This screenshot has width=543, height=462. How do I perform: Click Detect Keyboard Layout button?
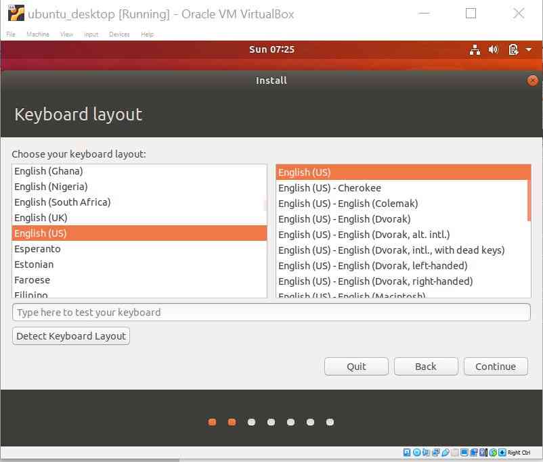click(71, 336)
